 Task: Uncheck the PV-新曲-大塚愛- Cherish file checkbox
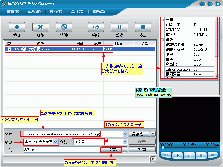coord(10,49)
